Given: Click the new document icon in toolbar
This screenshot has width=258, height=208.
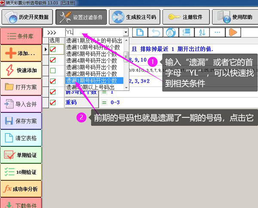Looking at the screenshot, I should coord(140,32).
